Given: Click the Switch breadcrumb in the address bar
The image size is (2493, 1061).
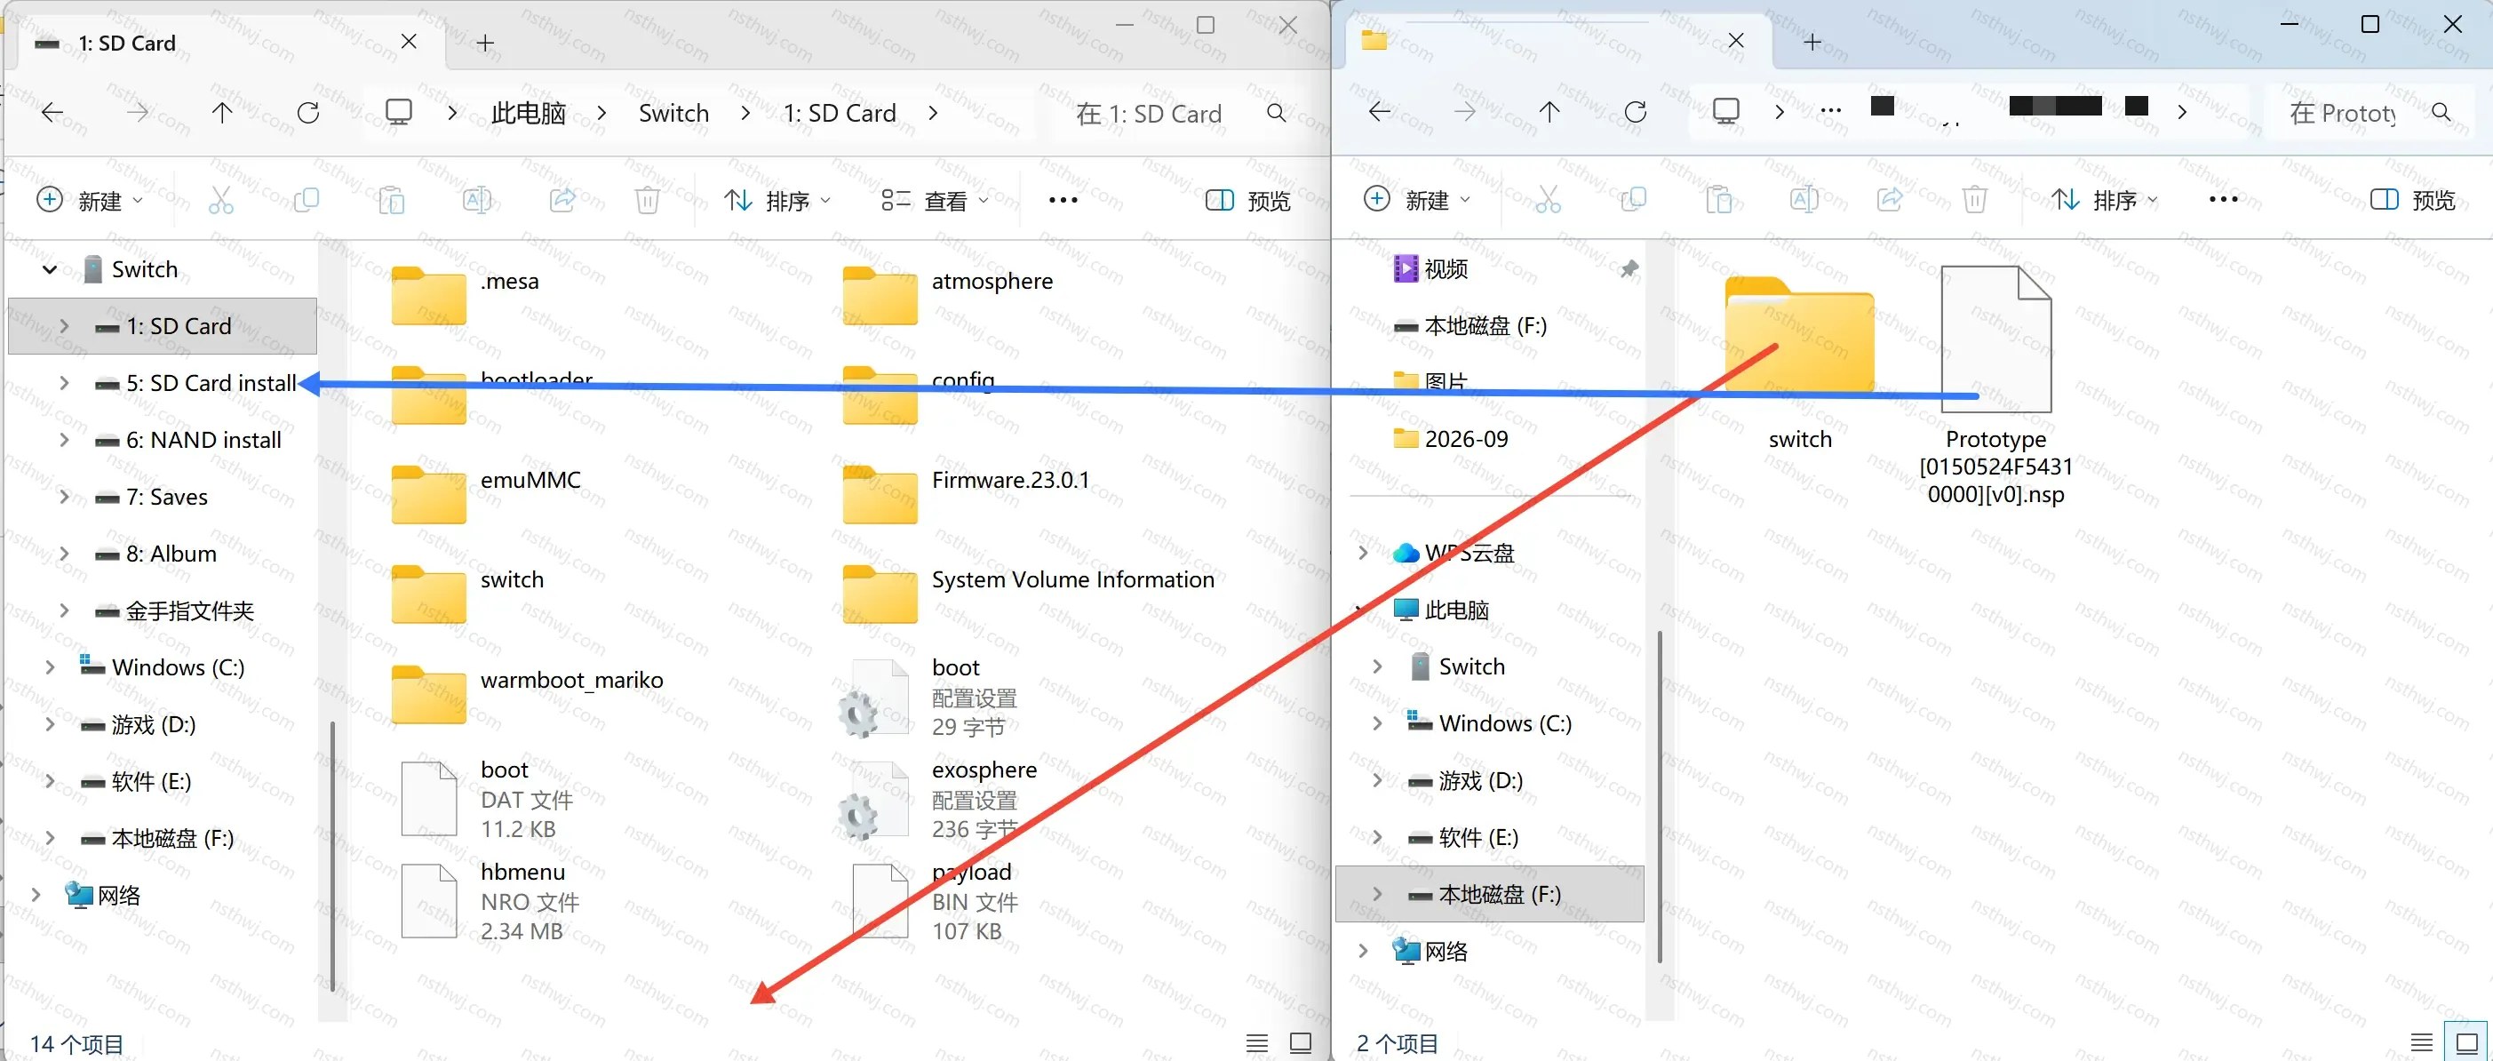Looking at the screenshot, I should coord(673,113).
